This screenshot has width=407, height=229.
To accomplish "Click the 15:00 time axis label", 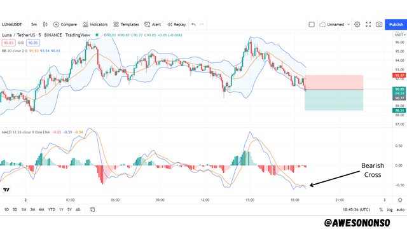I will [250, 200].
